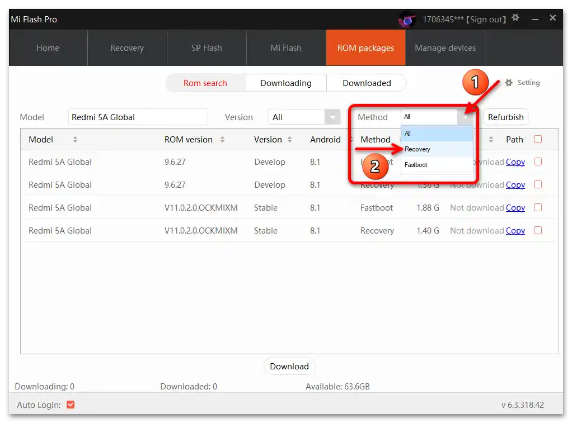Sort by ROM version column arrows

point(222,139)
